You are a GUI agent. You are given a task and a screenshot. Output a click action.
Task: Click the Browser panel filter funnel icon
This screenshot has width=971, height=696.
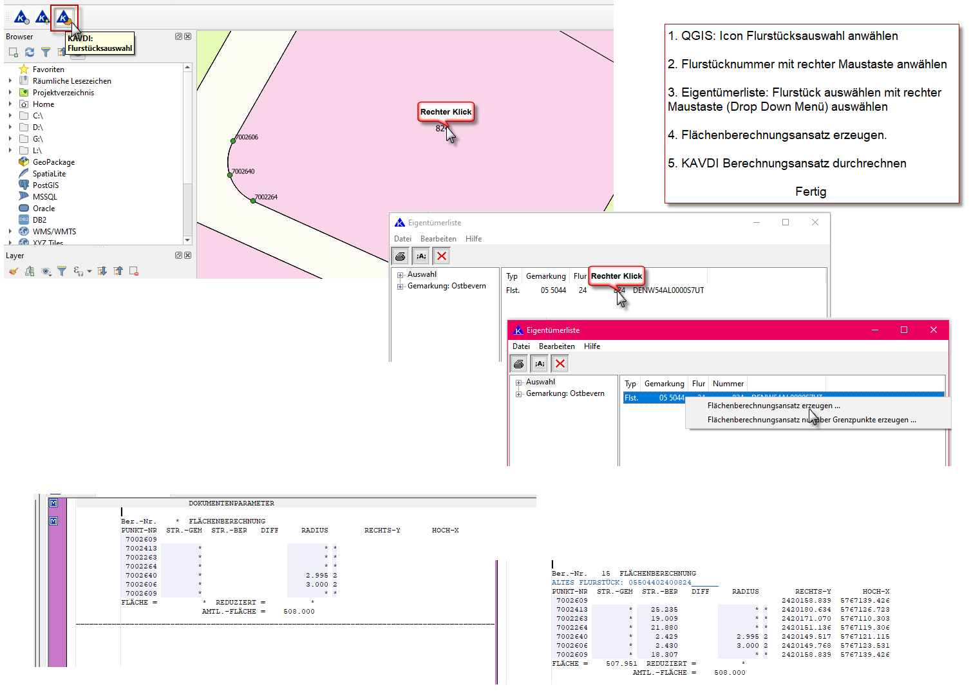[x=46, y=52]
